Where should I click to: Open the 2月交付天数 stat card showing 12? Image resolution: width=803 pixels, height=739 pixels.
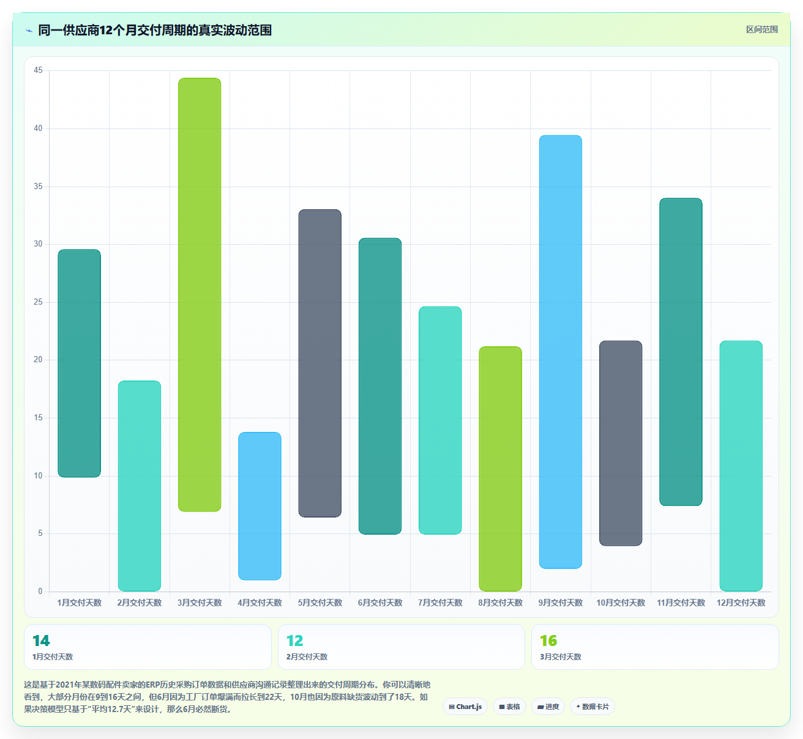(x=401, y=647)
